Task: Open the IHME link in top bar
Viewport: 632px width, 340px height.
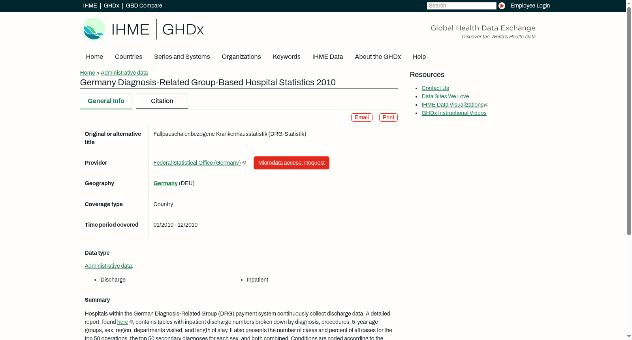Action: pos(90,6)
